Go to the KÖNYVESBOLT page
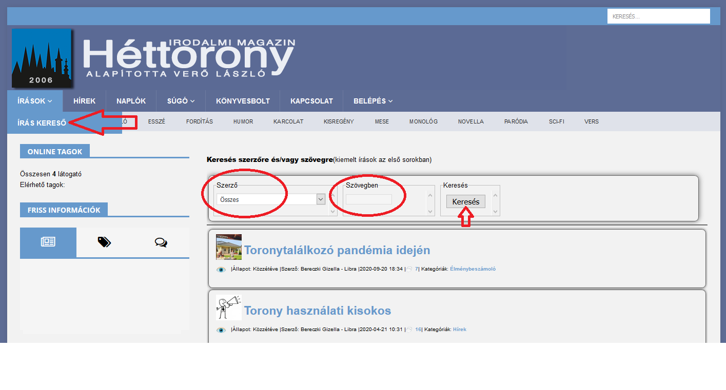Image resolution: width=726 pixels, height=390 pixels. pos(243,101)
